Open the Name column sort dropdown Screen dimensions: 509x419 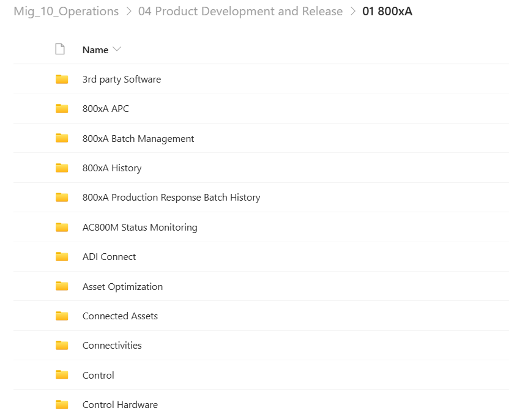[116, 50]
